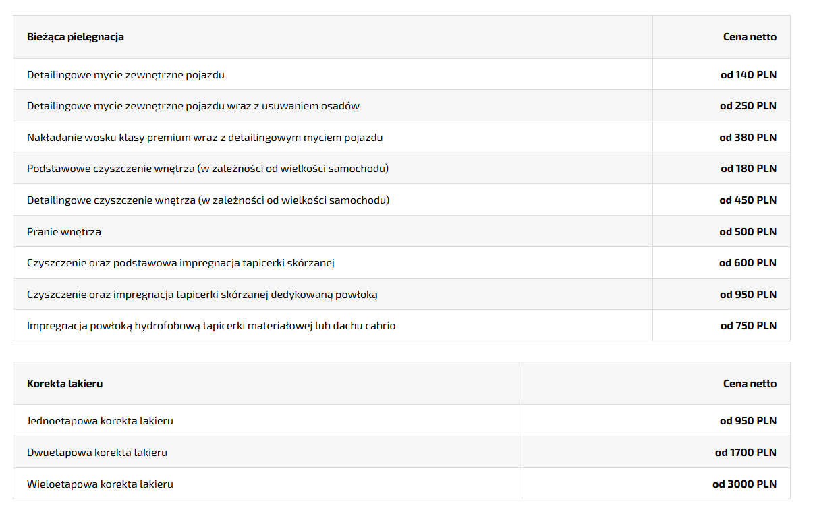The image size is (815, 510).
Task: Click the "Bieżąca pielęgnacja" table header
Action: coord(76,37)
